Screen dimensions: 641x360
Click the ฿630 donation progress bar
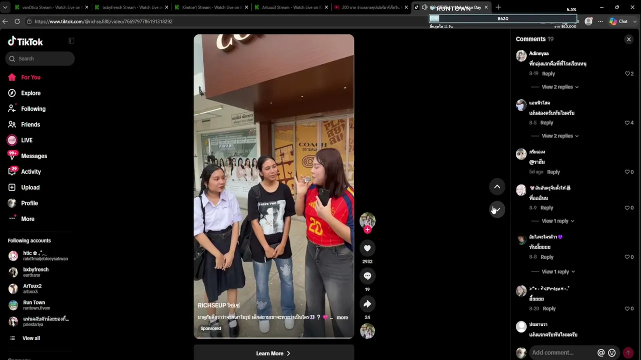coord(503,18)
